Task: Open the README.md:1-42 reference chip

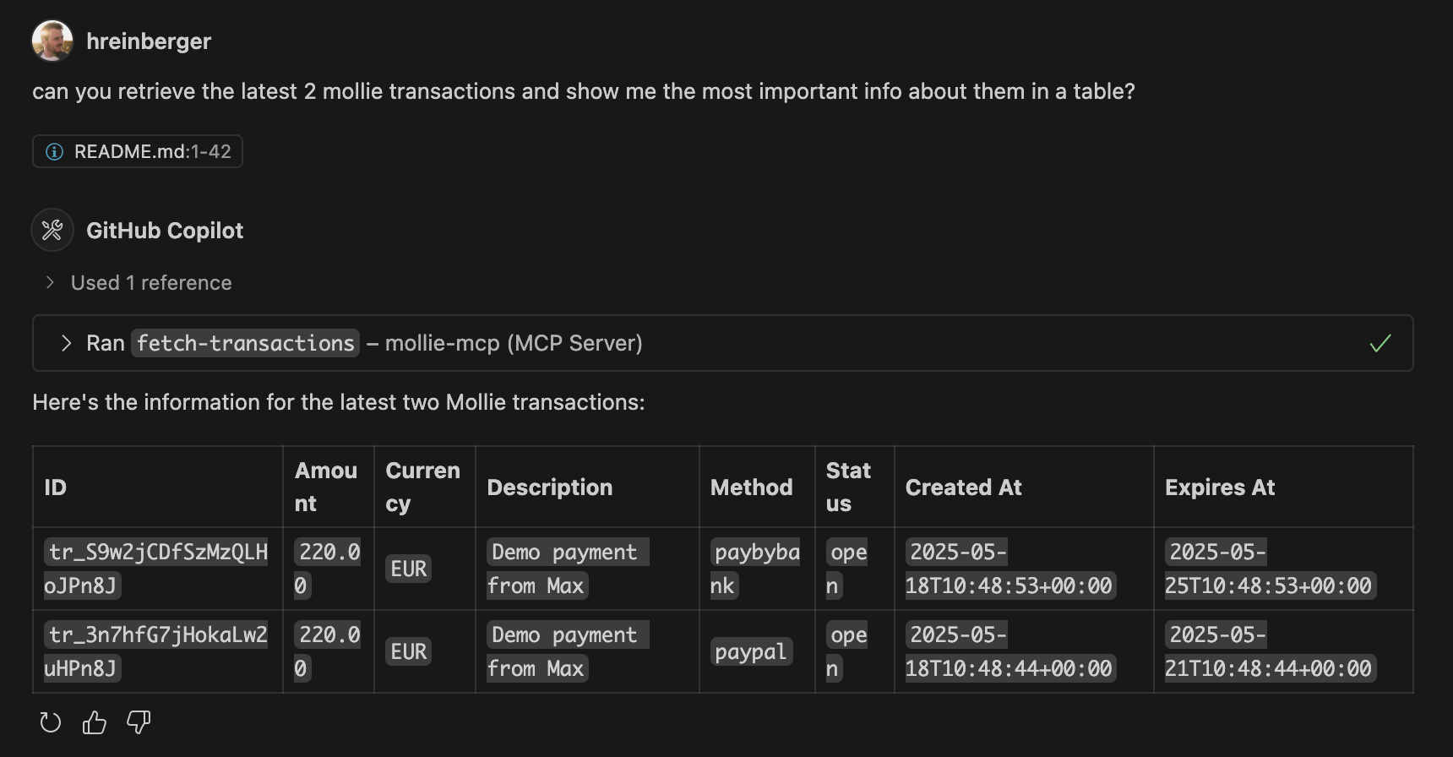Action: coord(138,151)
